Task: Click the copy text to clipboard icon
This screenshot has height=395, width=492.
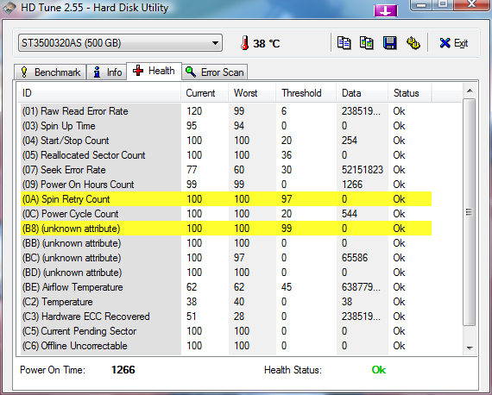Action: [344, 43]
